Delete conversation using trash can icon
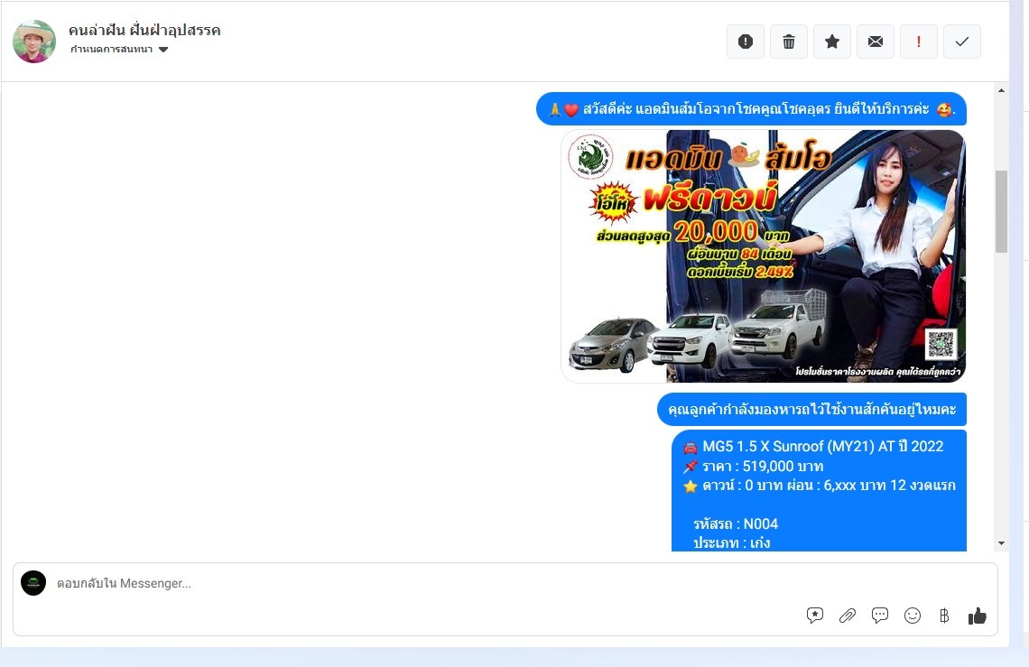 pyautogui.click(x=788, y=42)
